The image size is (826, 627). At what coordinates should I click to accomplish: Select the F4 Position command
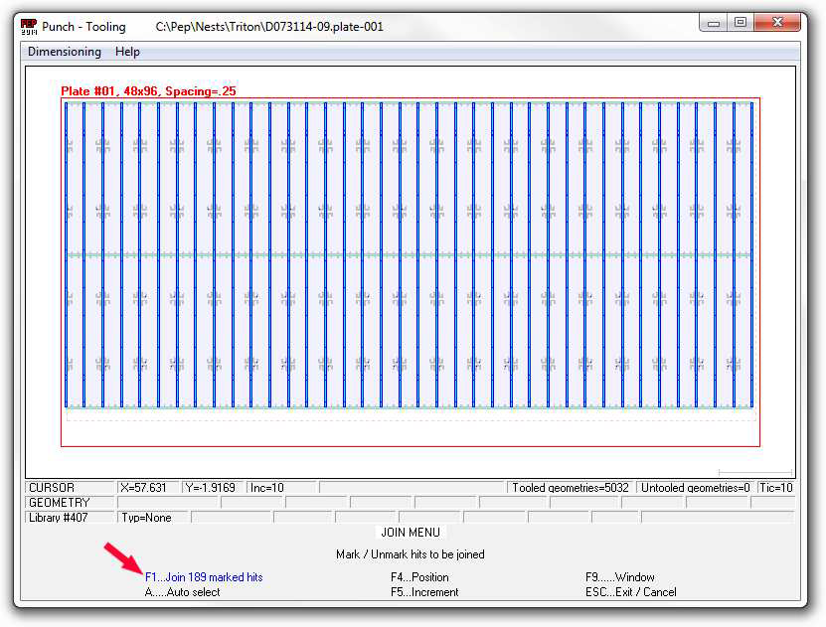(x=419, y=577)
